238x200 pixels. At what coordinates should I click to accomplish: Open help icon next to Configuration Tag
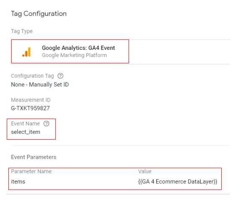coord(60,76)
